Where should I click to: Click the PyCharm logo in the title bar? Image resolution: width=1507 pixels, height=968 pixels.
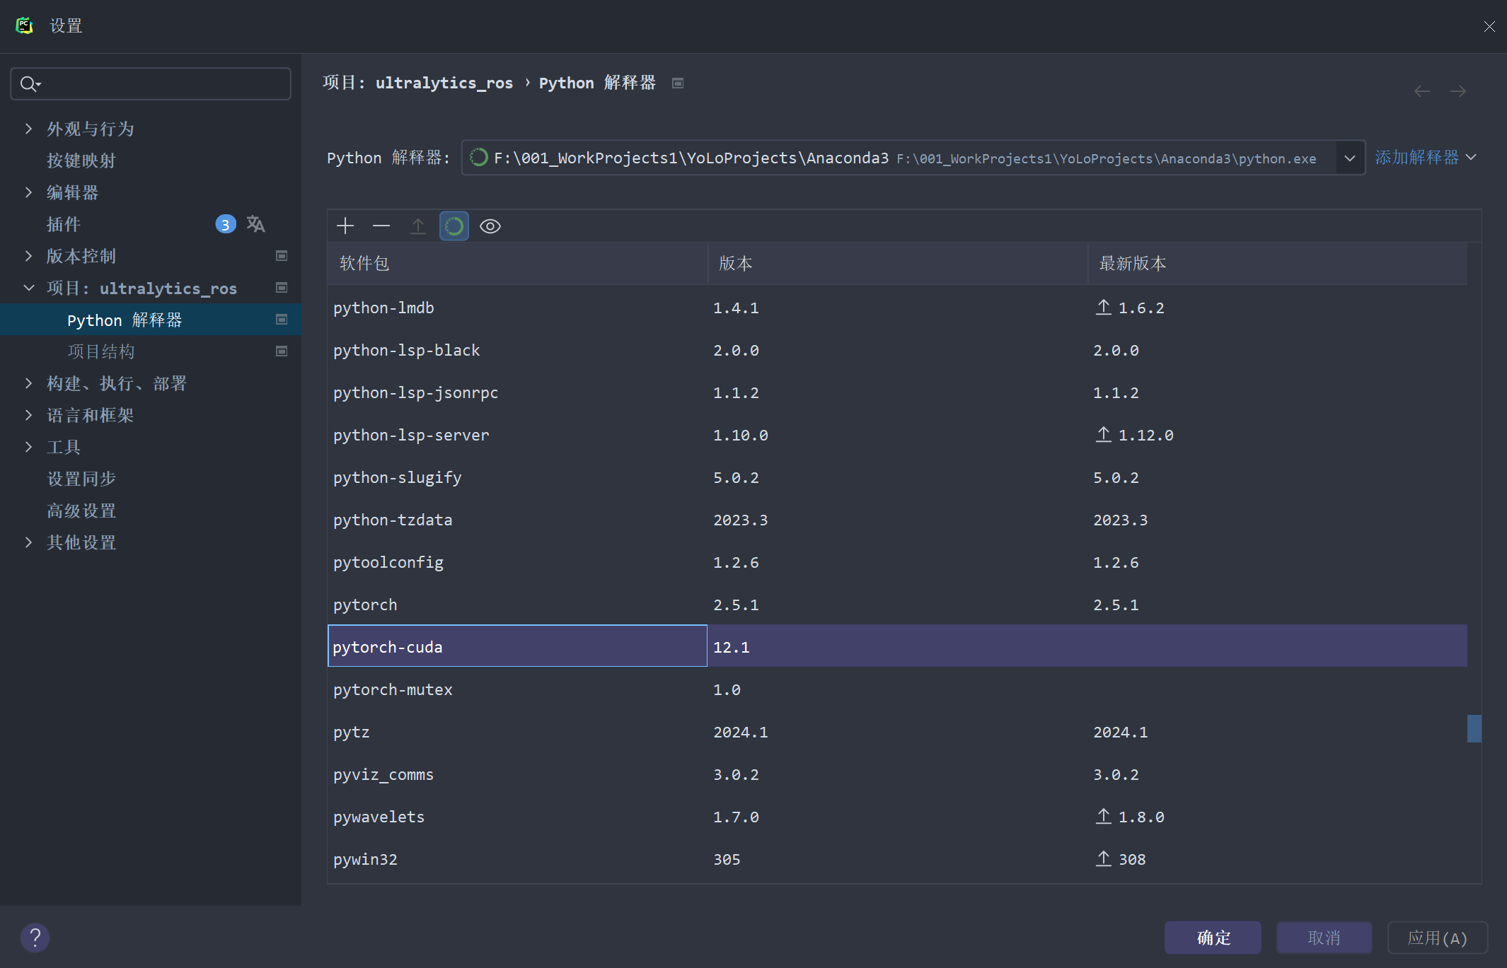coord(25,25)
